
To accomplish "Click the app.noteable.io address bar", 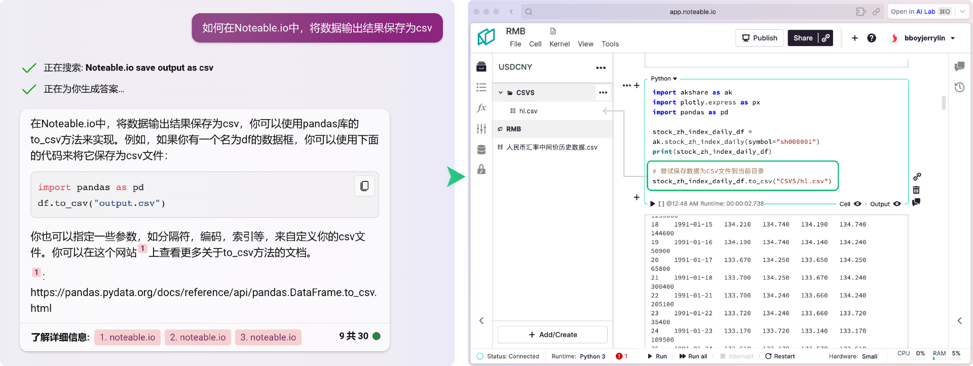I will click(x=693, y=12).
